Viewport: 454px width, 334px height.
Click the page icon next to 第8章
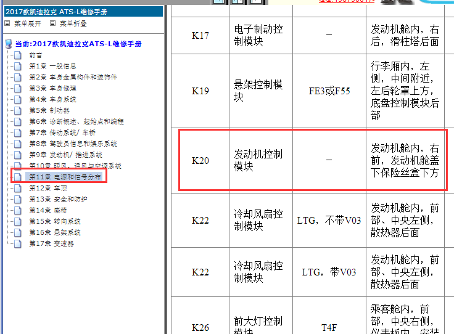(18, 144)
